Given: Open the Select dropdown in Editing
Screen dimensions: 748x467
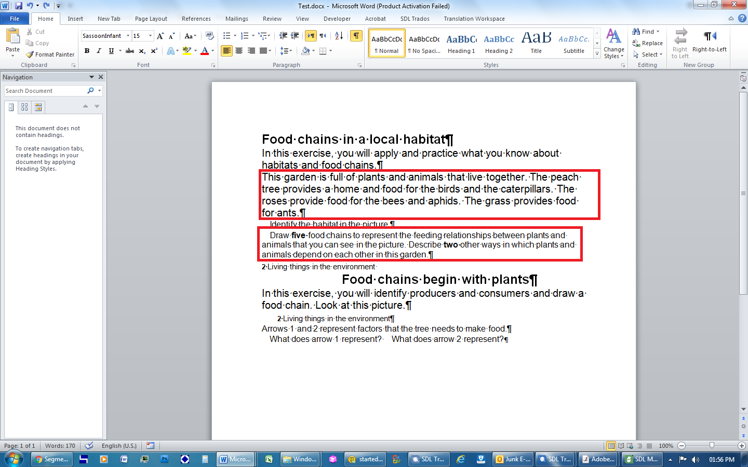Looking at the screenshot, I should point(648,54).
